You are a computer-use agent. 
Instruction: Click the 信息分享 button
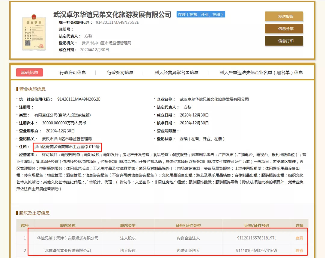(284, 29)
